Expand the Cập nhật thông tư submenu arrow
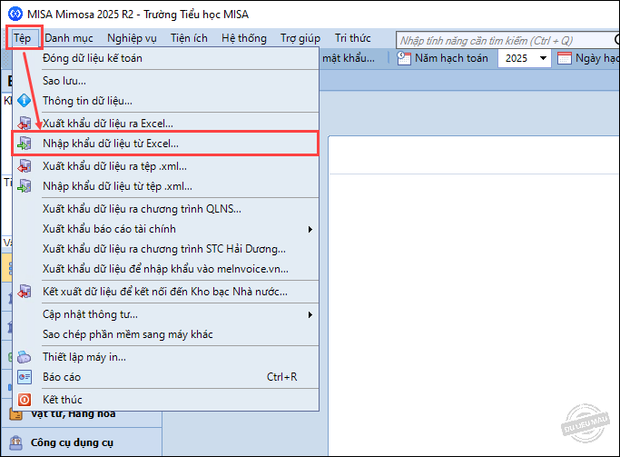This screenshot has height=457, width=620. (310, 315)
